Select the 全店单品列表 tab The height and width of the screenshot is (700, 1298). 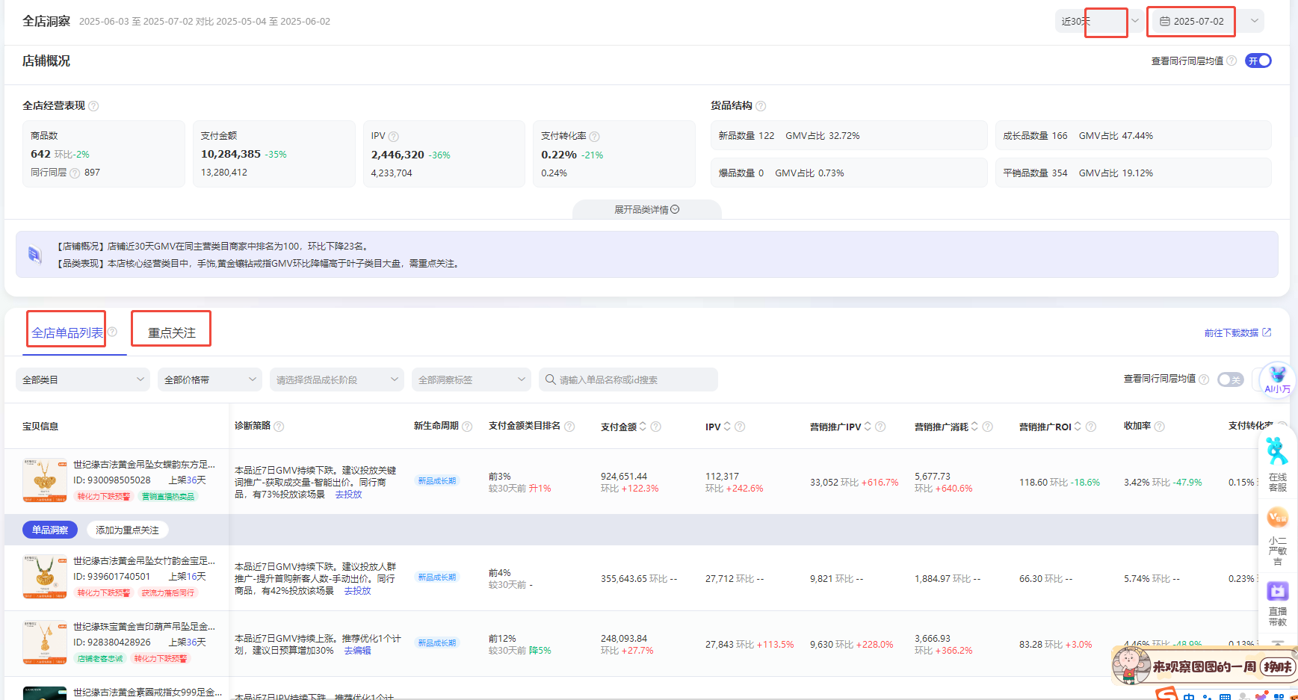click(67, 332)
